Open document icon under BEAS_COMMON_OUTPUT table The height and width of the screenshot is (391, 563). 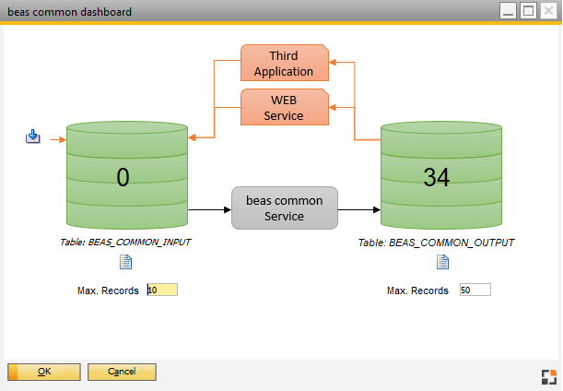click(442, 262)
